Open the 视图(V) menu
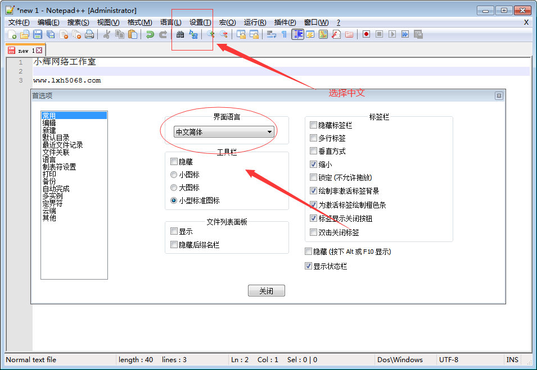The height and width of the screenshot is (370, 537). click(108, 22)
